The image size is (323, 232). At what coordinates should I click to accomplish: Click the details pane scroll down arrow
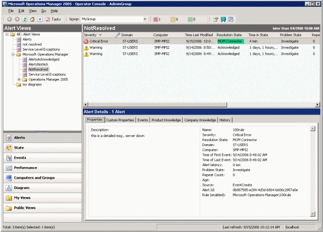[313, 214]
